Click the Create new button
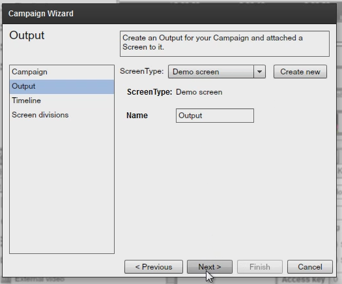 [300, 72]
